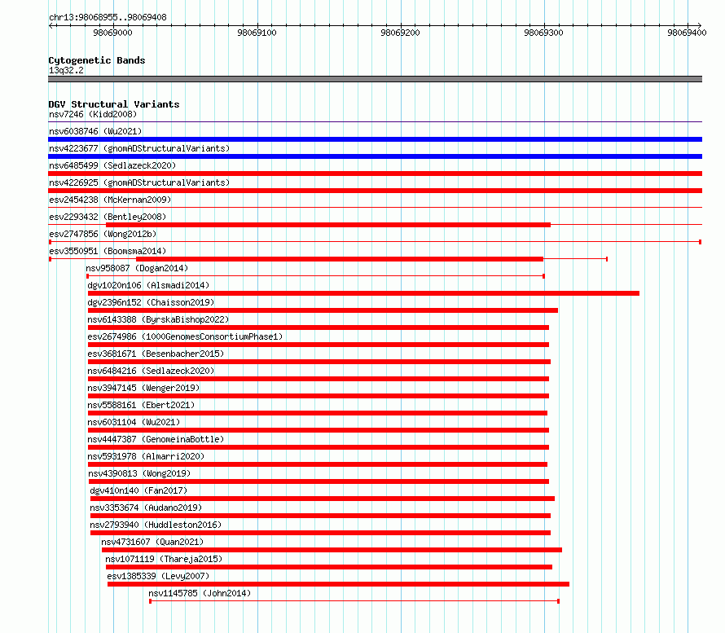This screenshot has height=633, width=725.
Task: Select the nsv6143388 (ByrskaBishop2022) label
Action: click(158, 319)
